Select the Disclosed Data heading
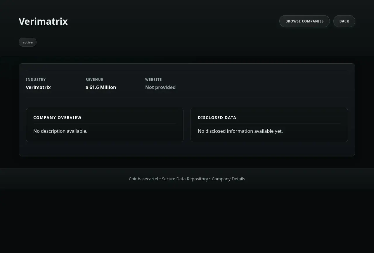 [217, 118]
